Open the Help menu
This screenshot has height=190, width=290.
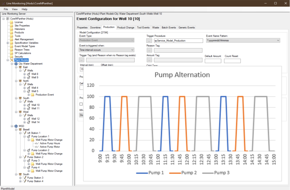click(24, 9)
